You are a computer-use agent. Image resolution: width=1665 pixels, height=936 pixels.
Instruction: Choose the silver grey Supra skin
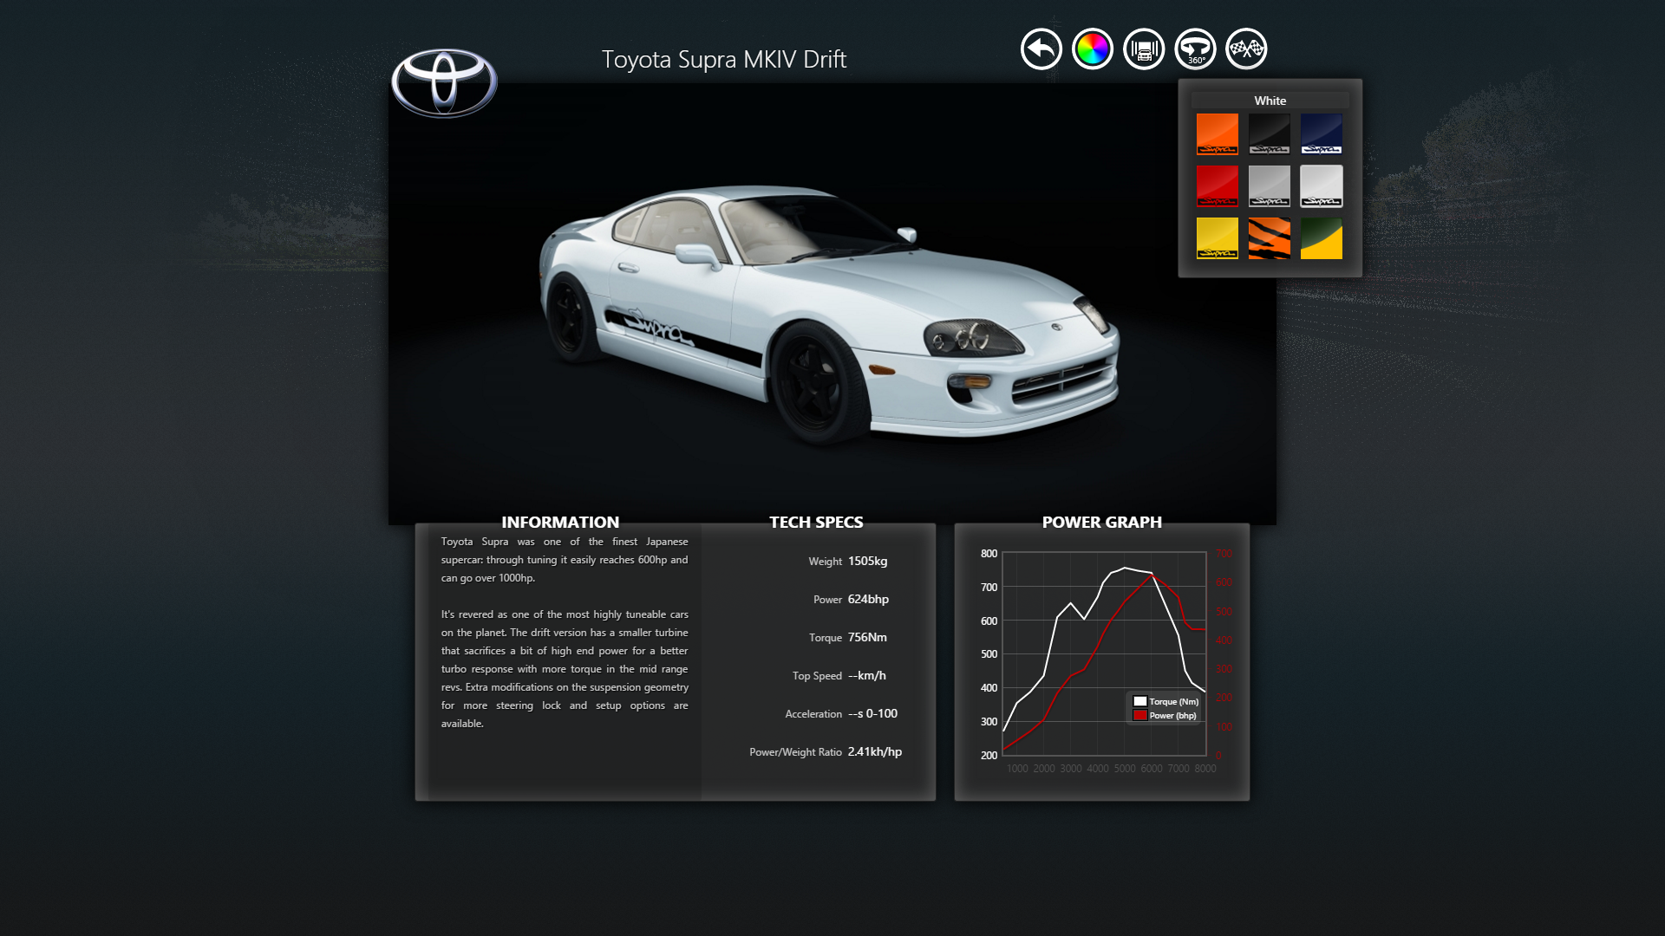[1269, 186]
